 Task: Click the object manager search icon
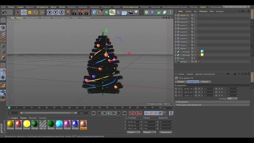point(239,12)
